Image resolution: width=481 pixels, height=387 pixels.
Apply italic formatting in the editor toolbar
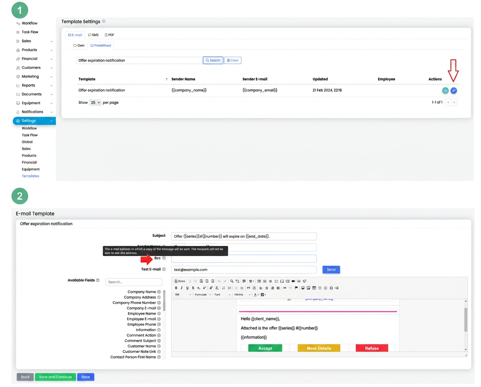point(182,288)
